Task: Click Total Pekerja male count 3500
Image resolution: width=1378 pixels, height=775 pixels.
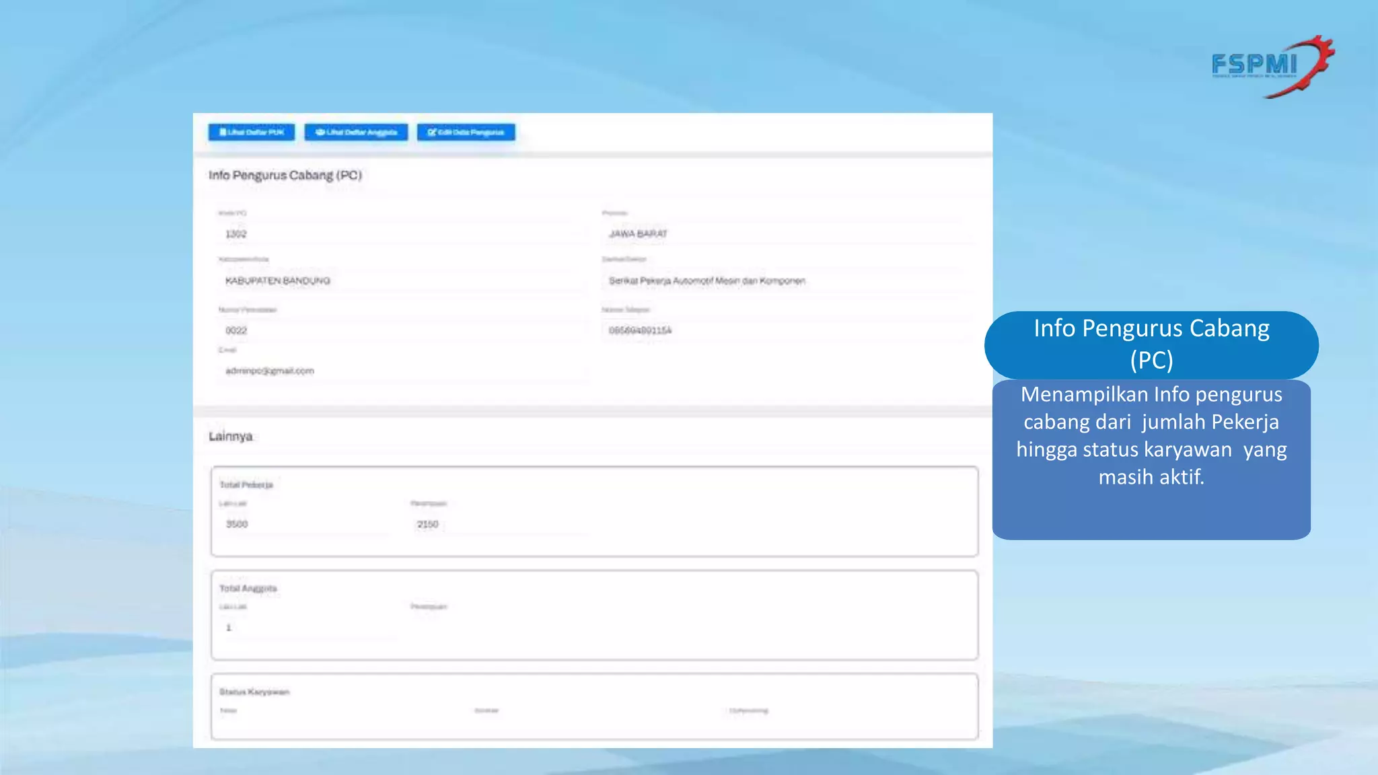Action: [x=303, y=524]
